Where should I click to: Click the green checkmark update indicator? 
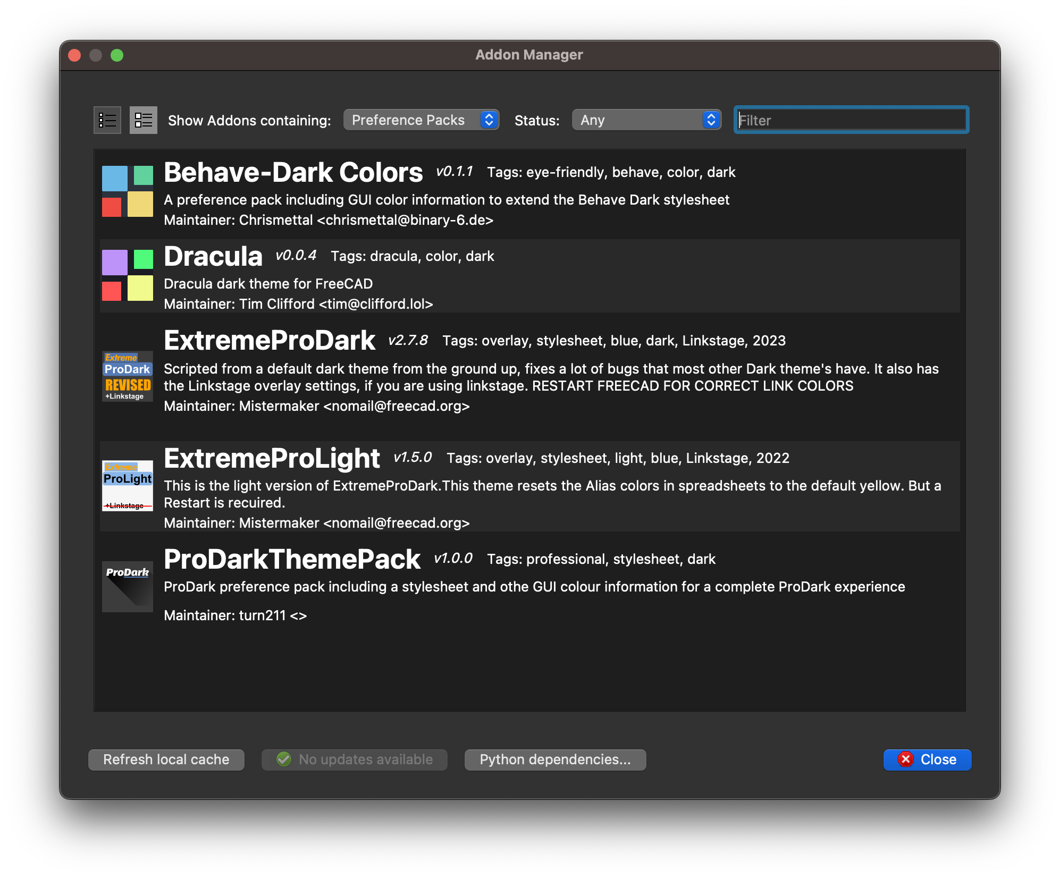point(284,759)
